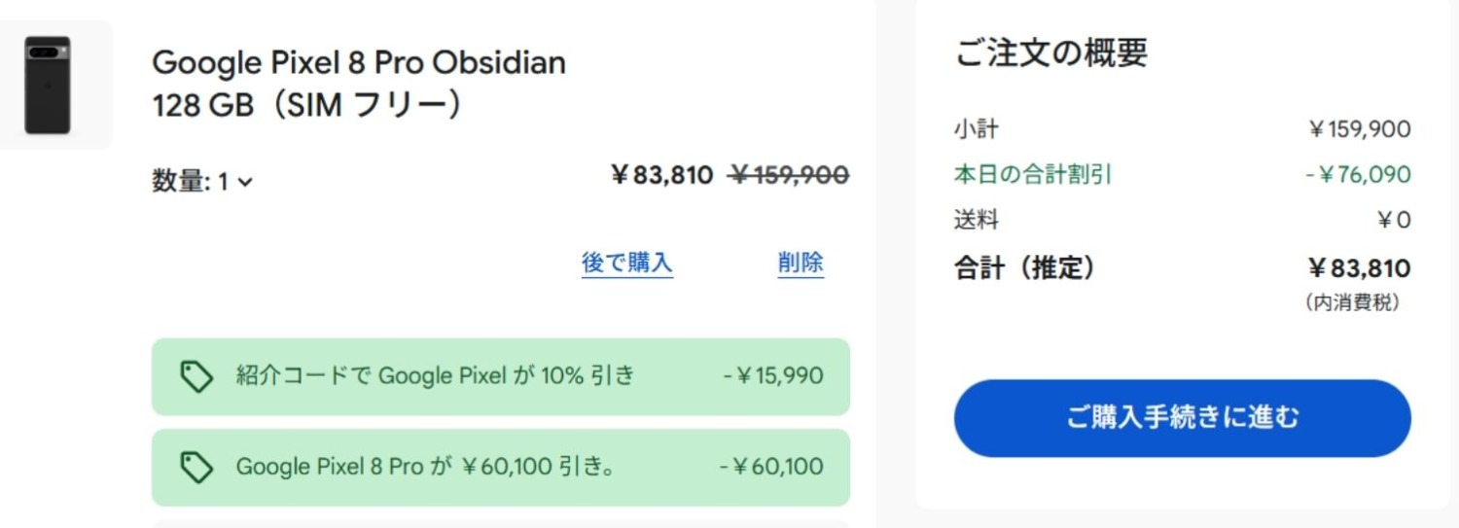Click the 合計（推定） label
Viewport: 1459px width, 528px height.
pyautogui.click(x=1024, y=268)
